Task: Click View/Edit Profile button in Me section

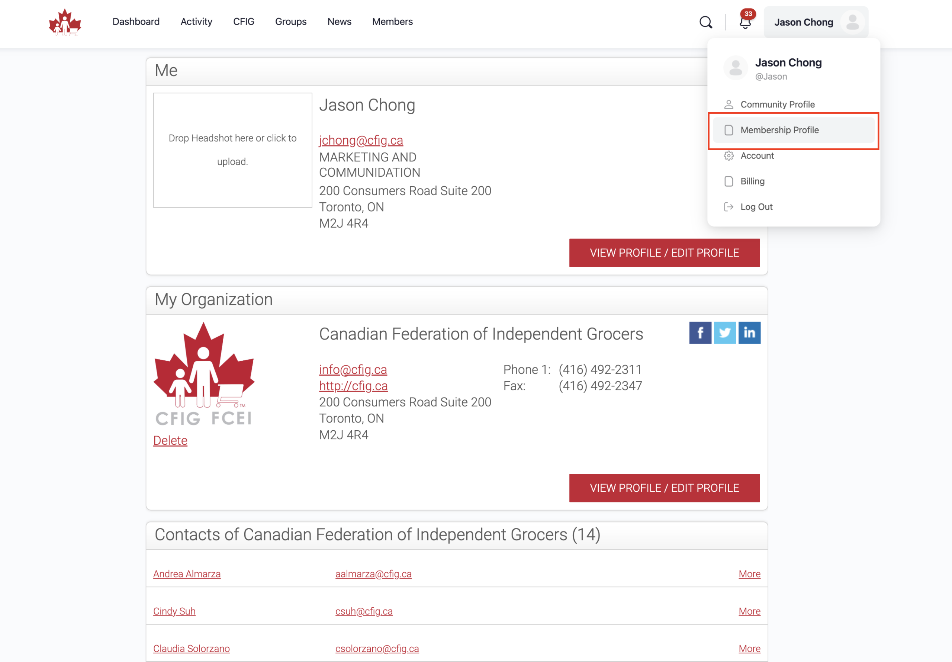Action: (x=664, y=253)
